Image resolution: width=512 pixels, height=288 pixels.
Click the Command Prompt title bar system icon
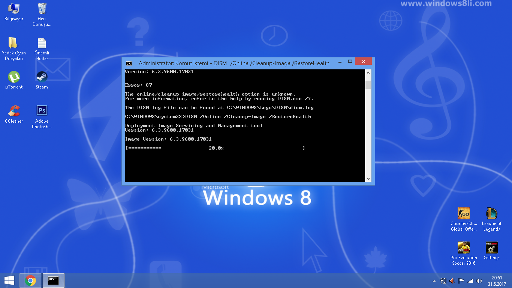coord(129,63)
